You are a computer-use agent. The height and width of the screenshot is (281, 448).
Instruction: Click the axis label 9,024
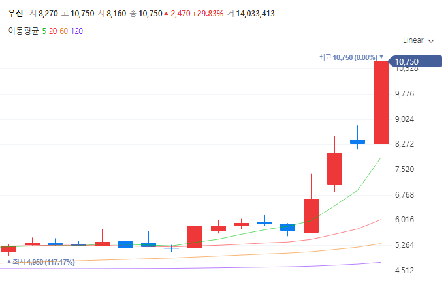[x=404, y=119]
